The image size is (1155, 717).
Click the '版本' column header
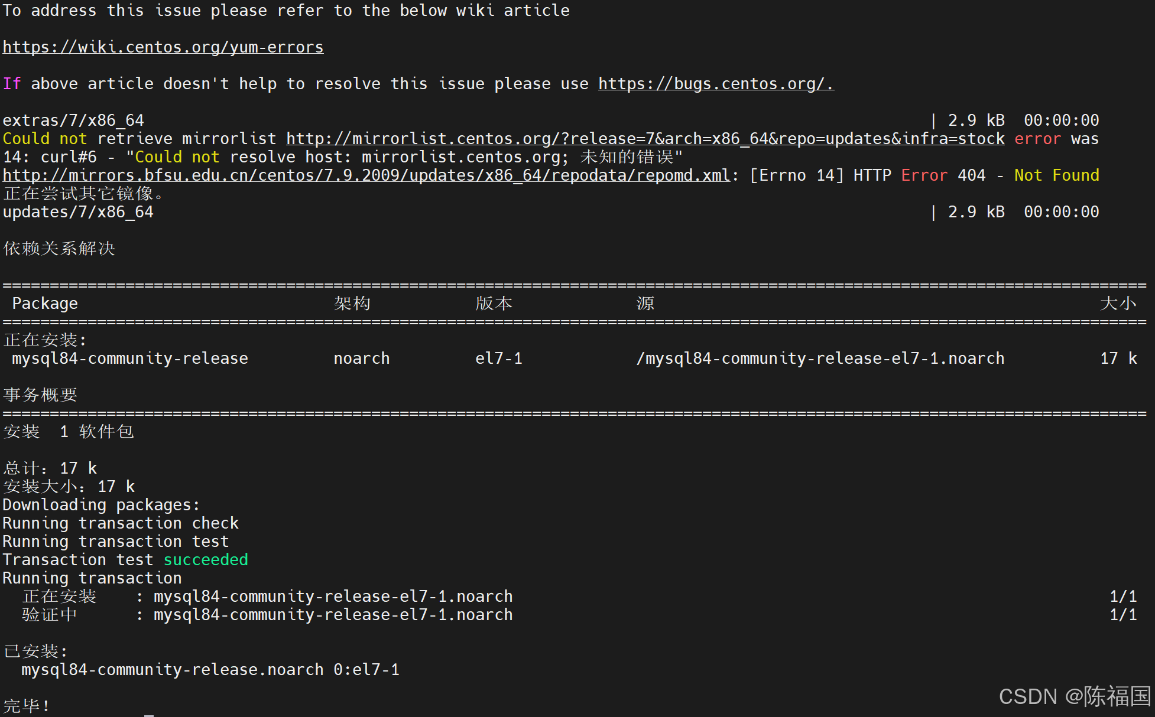494,304
